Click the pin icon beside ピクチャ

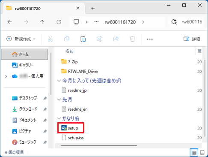tap(45, 131)
